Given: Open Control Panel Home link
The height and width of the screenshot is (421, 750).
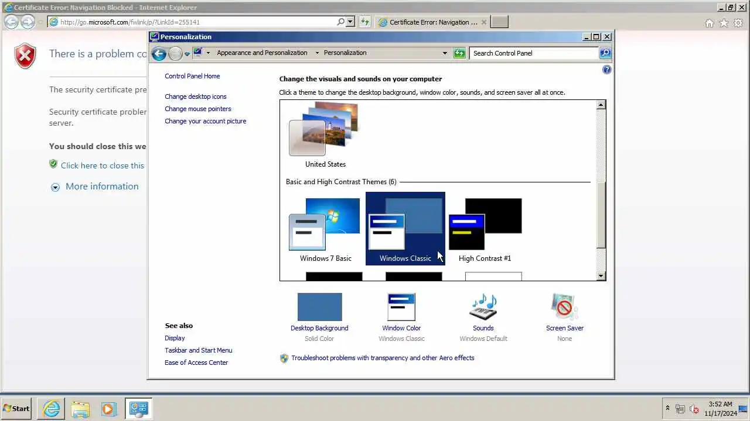Looking at the screenshot, I should [192, 76].
